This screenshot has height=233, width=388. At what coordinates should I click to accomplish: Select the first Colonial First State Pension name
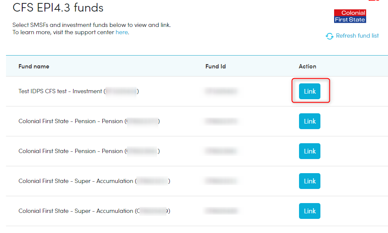(x=89, y=121)
